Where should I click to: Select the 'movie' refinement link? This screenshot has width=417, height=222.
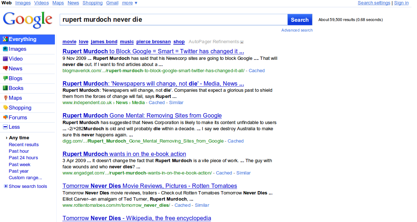click(x=69, y=42)
